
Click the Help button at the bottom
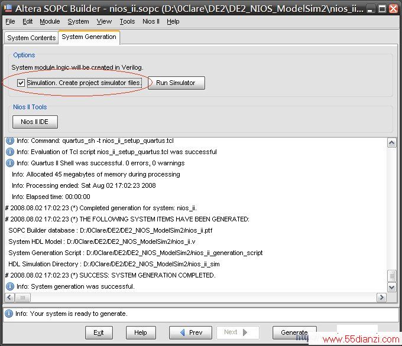tap(141, 332)
